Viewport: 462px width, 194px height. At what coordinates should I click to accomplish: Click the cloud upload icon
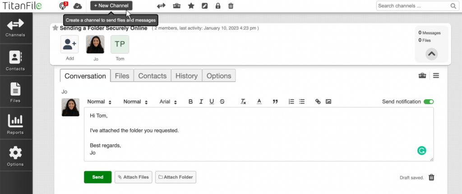click(x=78, y=6)
